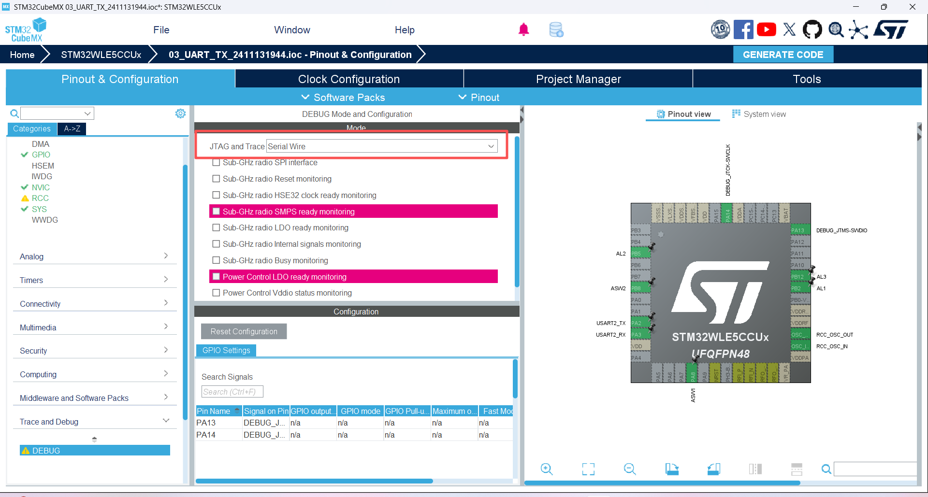Open the Software Packs dropdown
928x497 pixels.
click(343, 97)
